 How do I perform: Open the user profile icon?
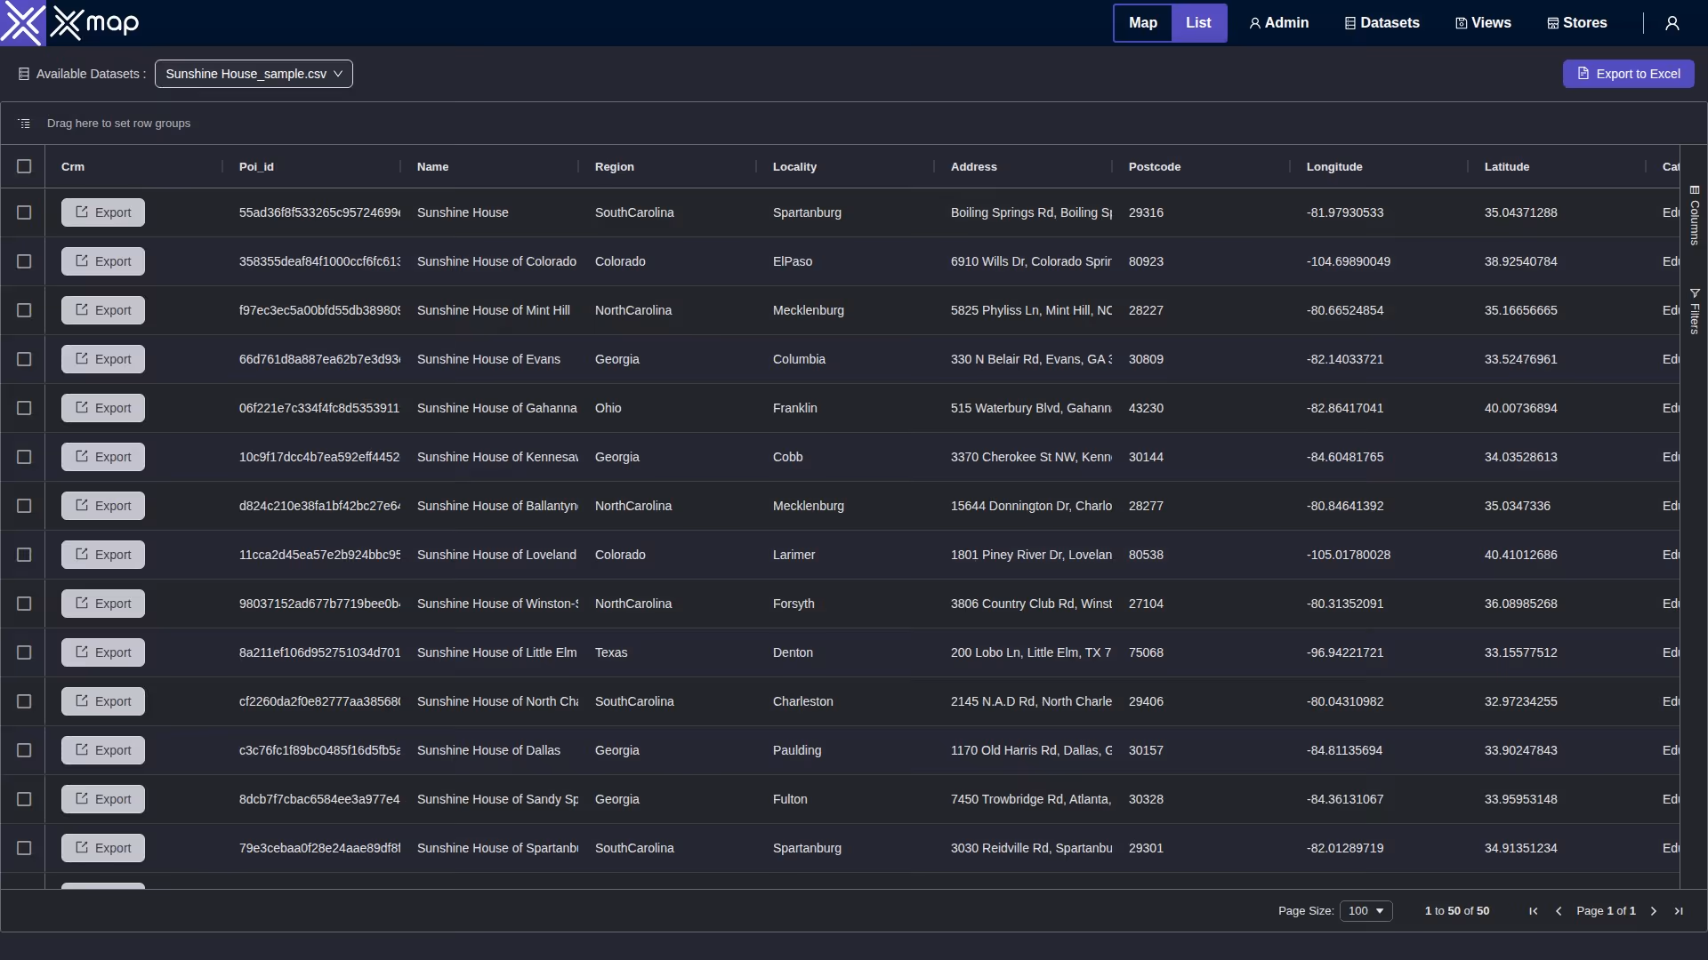point(1672,23)
